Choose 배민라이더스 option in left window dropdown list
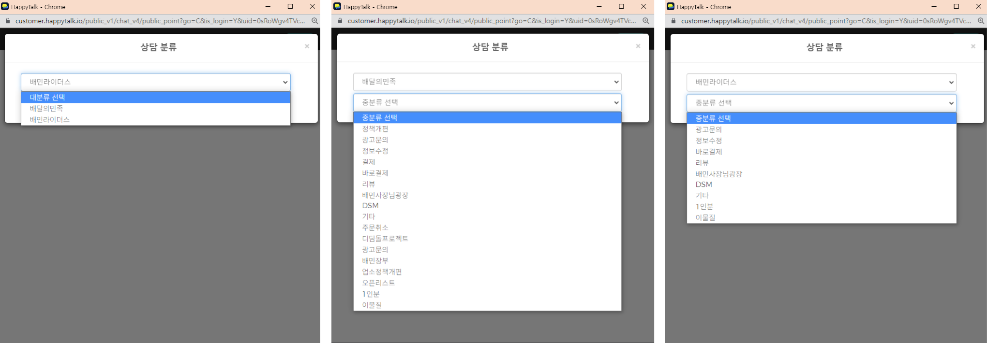The width and height of the screenshot is (987, 343). (x=155, y=119)
